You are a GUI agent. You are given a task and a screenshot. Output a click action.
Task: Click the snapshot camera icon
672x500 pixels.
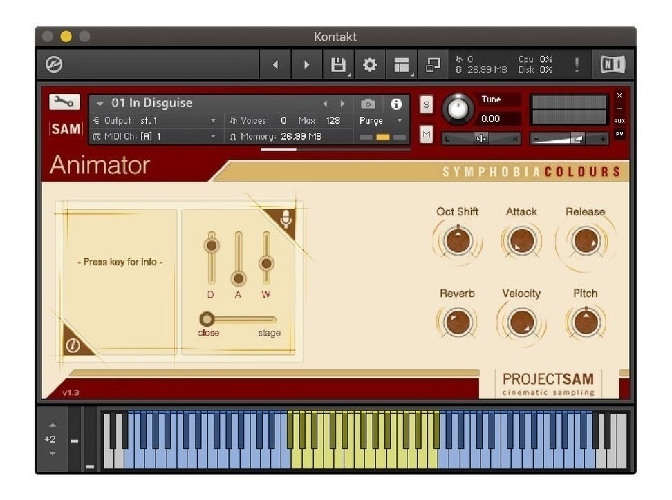coord(368,104)
